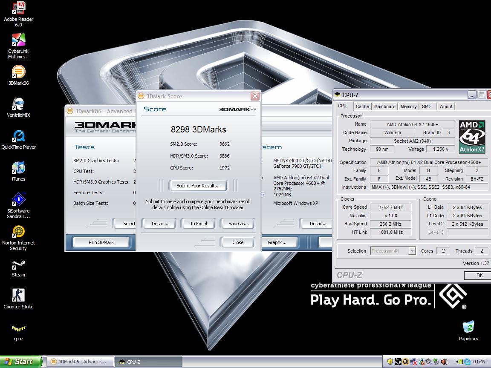
Task: Open the About tab in CPU-Z
Action: [x=446, y=106]
